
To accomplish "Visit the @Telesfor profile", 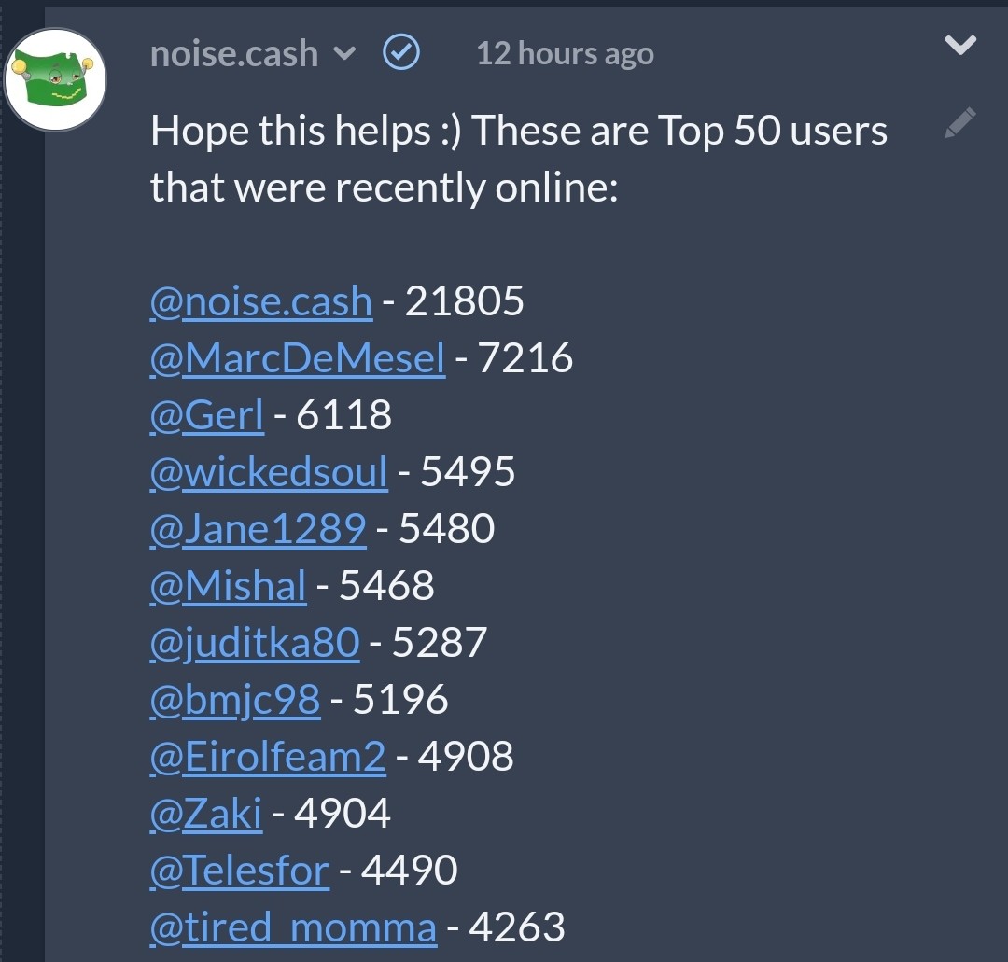I will 240,871.
